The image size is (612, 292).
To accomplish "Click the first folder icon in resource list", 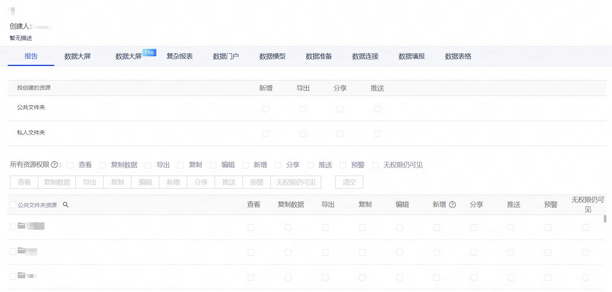I will tap(22, 226).
